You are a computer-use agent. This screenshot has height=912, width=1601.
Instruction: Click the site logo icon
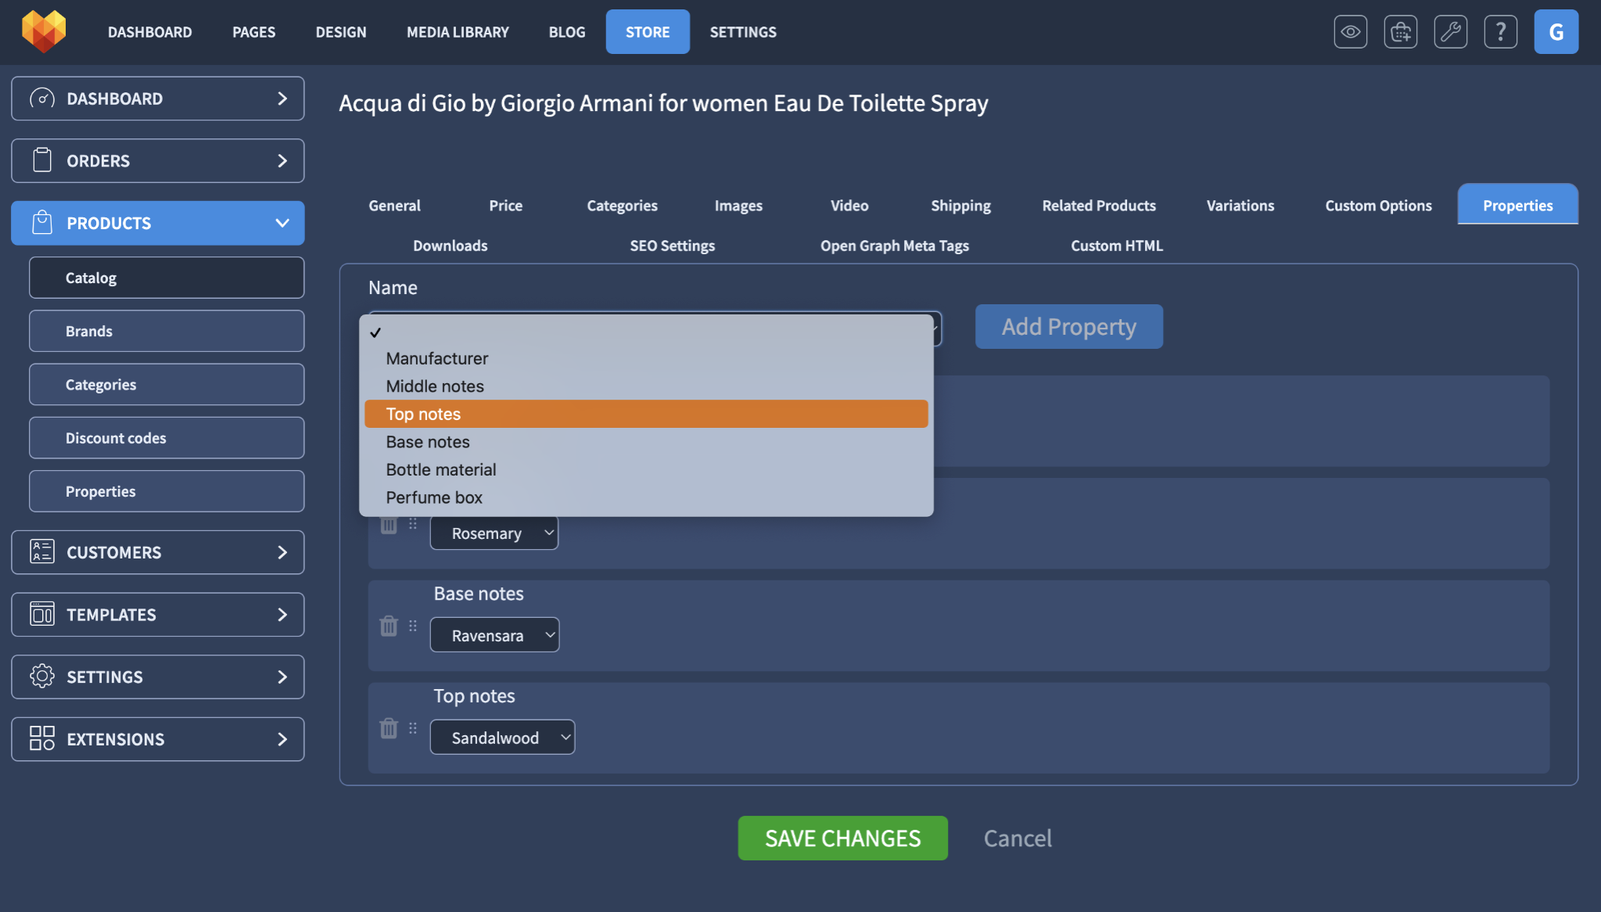(x=44, y=31)
